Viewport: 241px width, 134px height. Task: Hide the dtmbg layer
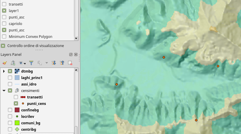[x=10, y=71]
